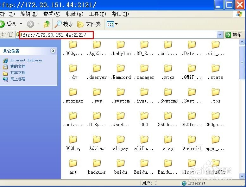This screenshot has height=187, width=246.
Task: Select the .360g... folder
Action: (73, 48)
